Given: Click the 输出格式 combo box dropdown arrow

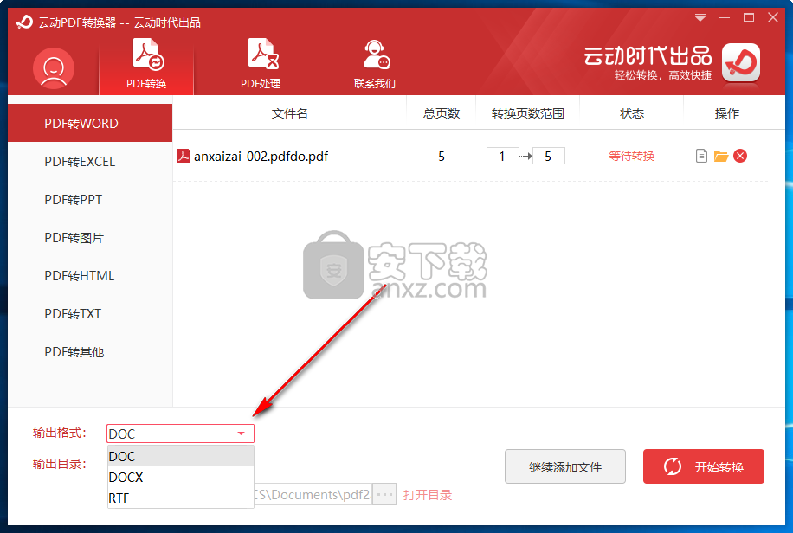Looking at the screenshot, I should click(x=242, y=433).
